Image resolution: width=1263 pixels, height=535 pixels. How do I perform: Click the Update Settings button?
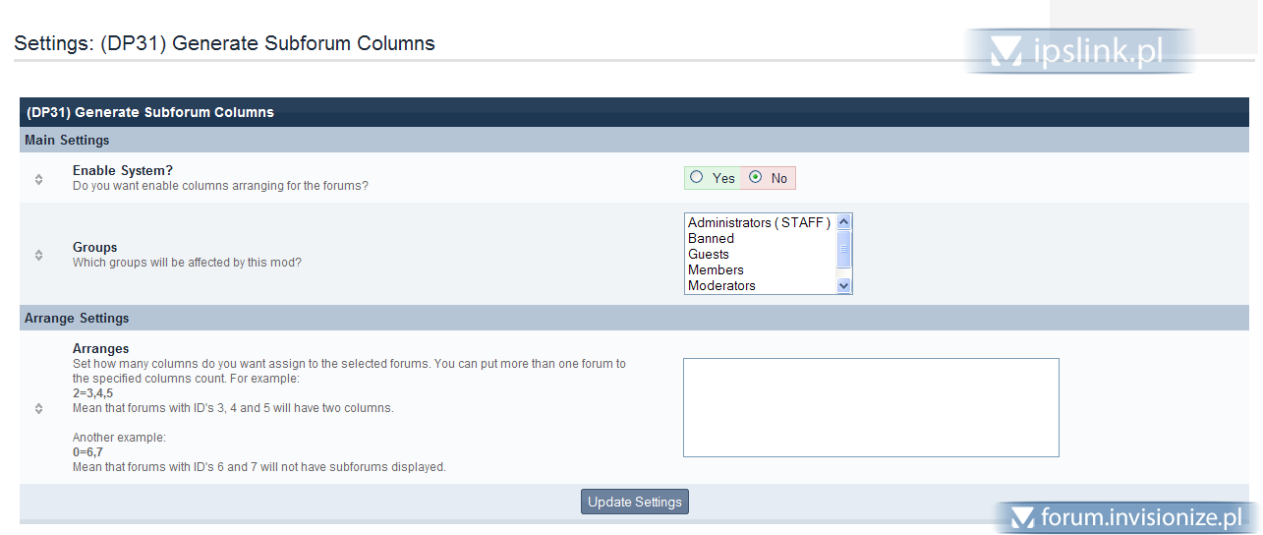(635, 502)
